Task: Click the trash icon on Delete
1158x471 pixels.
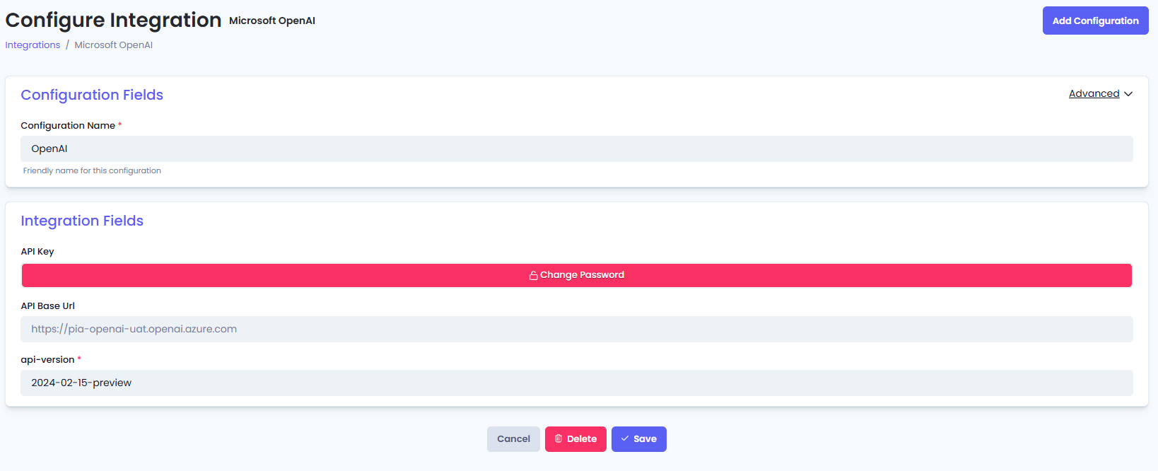Action: [x=558, y=438]
